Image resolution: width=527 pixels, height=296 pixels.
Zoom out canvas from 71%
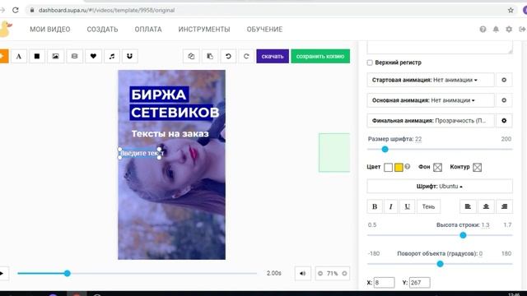(x=320, y=274)
